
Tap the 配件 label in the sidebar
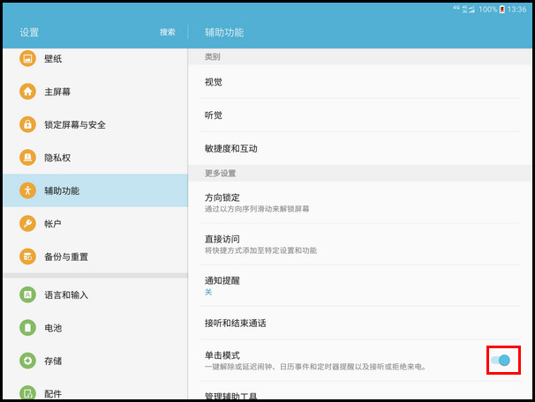(53, 394)
